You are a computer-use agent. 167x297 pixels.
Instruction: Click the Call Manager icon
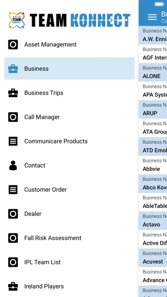click(13, 117)
